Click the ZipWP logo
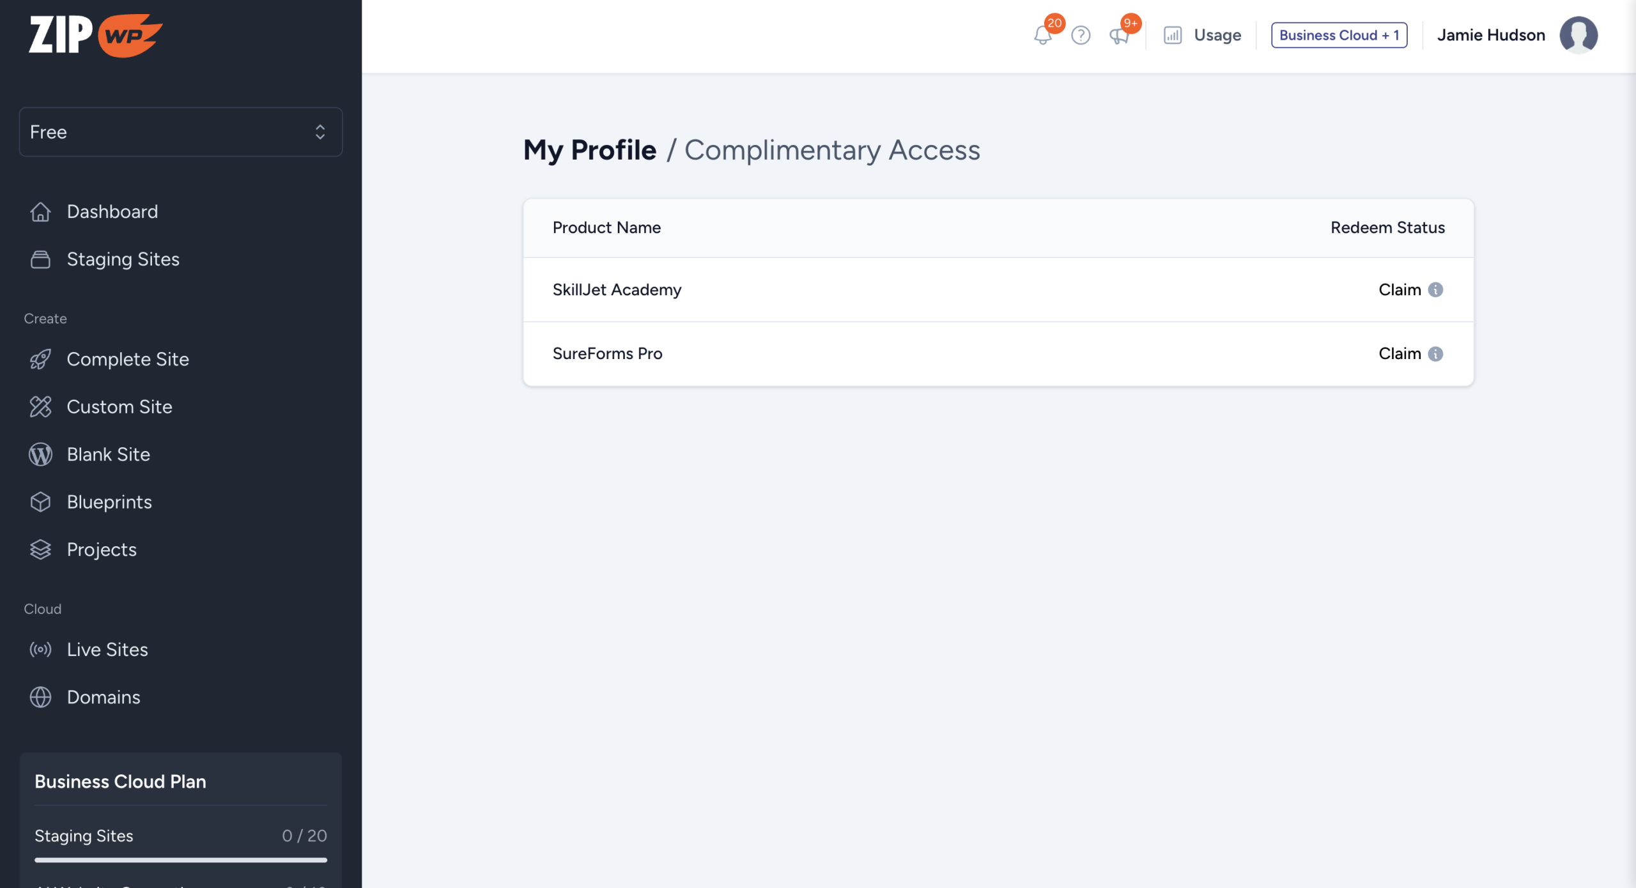 coord(96,35)
